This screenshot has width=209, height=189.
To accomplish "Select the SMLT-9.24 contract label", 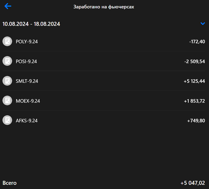I will (27, 81).
